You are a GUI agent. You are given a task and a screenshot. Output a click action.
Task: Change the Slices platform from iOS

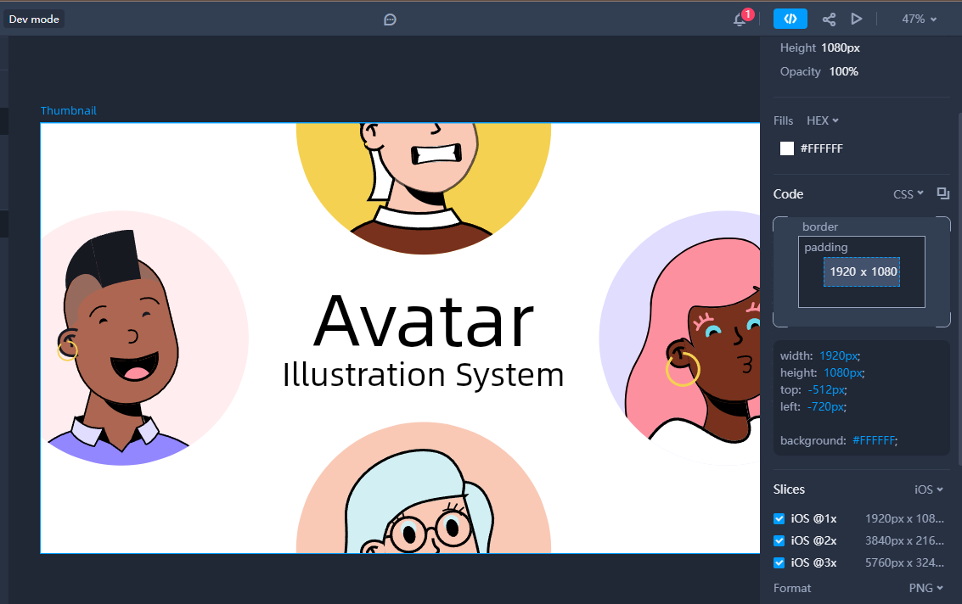929,489
